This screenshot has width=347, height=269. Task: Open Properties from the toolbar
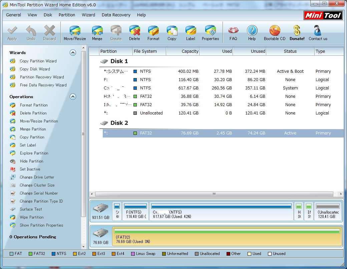210,33
